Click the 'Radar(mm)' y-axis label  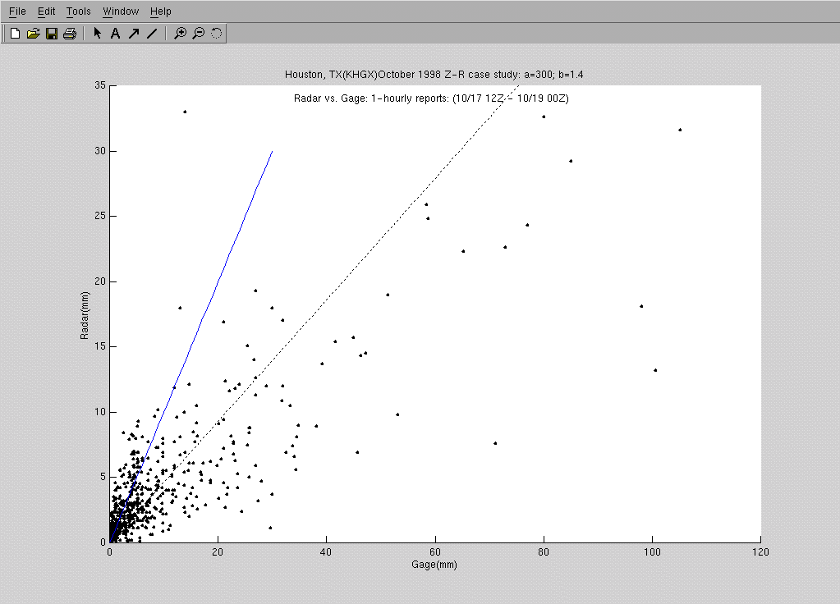pyautogui.click(x=84, y=315)
